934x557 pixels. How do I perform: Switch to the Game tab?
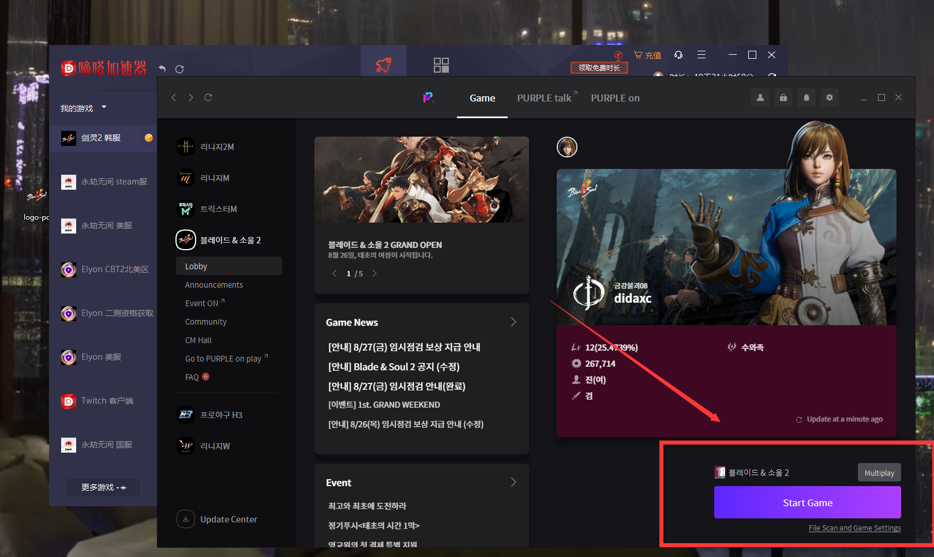pyautogui.click(x=482, y=98)
